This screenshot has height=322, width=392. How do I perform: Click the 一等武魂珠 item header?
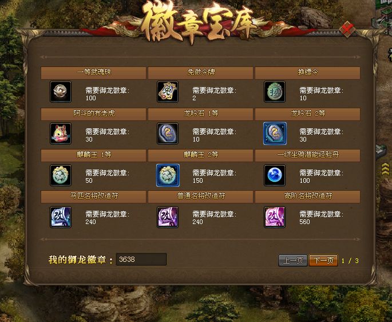coord(93,73)
